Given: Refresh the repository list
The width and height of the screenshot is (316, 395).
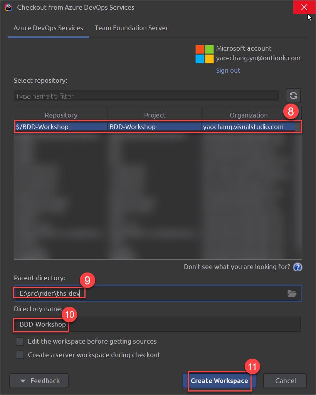Looking at the screenshot, I should pos(293,96).
